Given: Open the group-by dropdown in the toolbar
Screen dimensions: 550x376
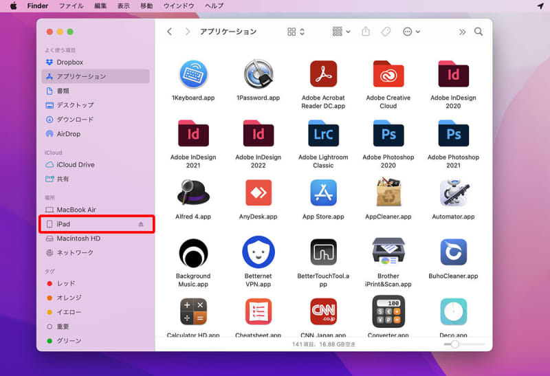Looking at the screenshot, I should tap(341, 32).
